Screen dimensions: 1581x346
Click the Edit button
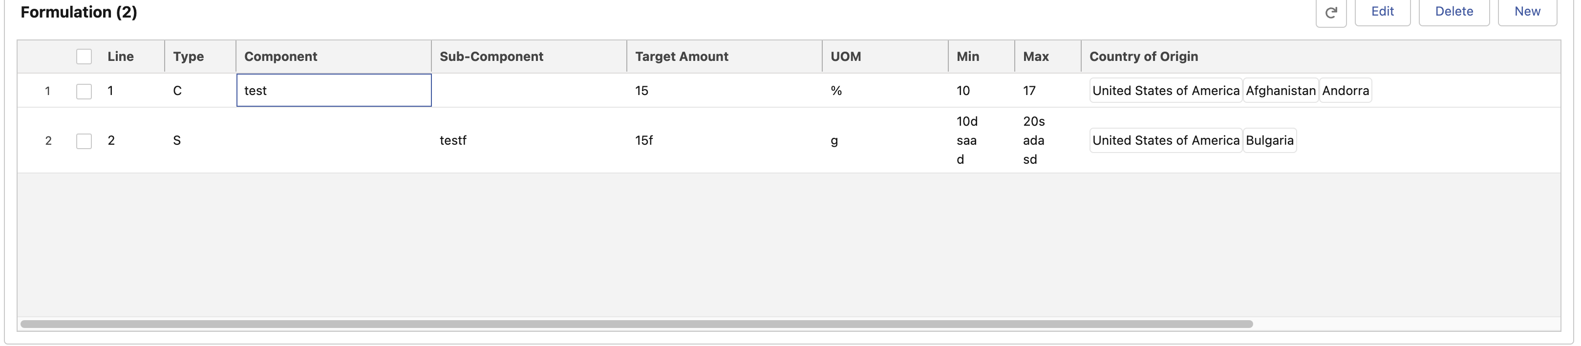click(x=1382, y=12)
